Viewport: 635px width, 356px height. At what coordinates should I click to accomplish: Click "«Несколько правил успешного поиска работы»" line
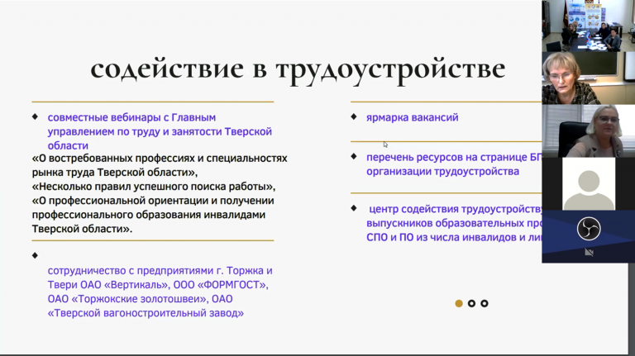click(154, 186)
